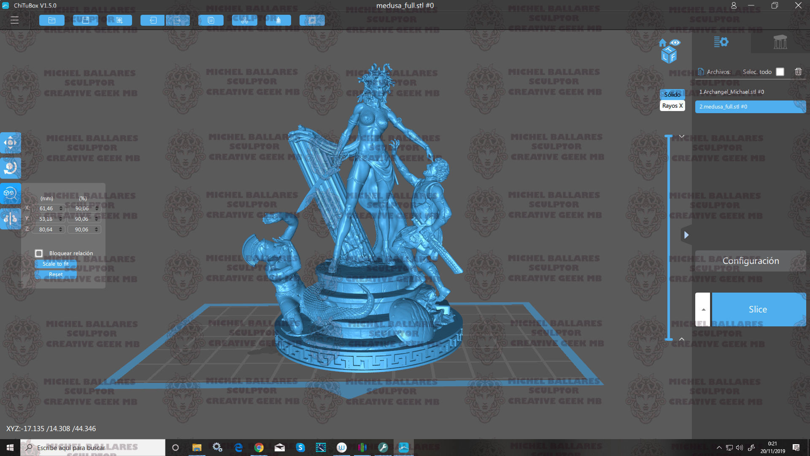810x456 pixels.
Task: Click the copy/clone model icon
Action: click(x=211, y=20)
